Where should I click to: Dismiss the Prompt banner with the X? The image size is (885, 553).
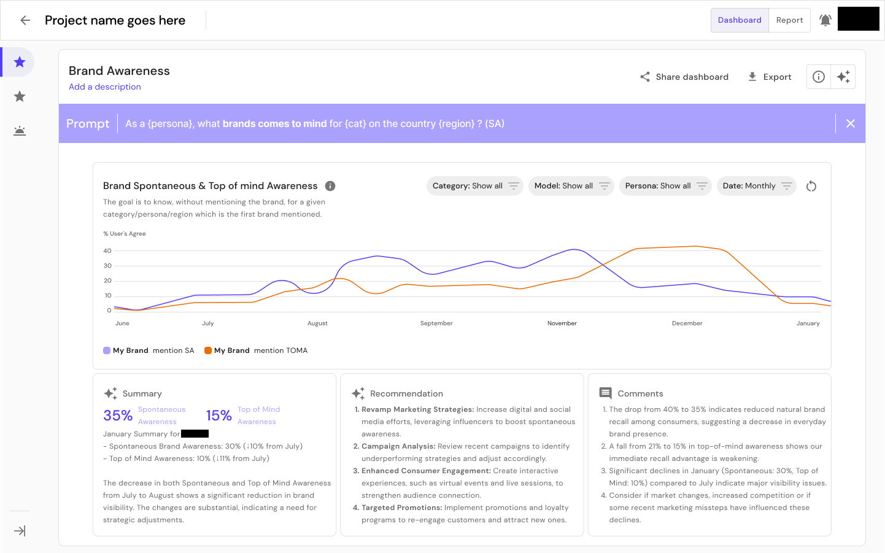click(851, 123)
